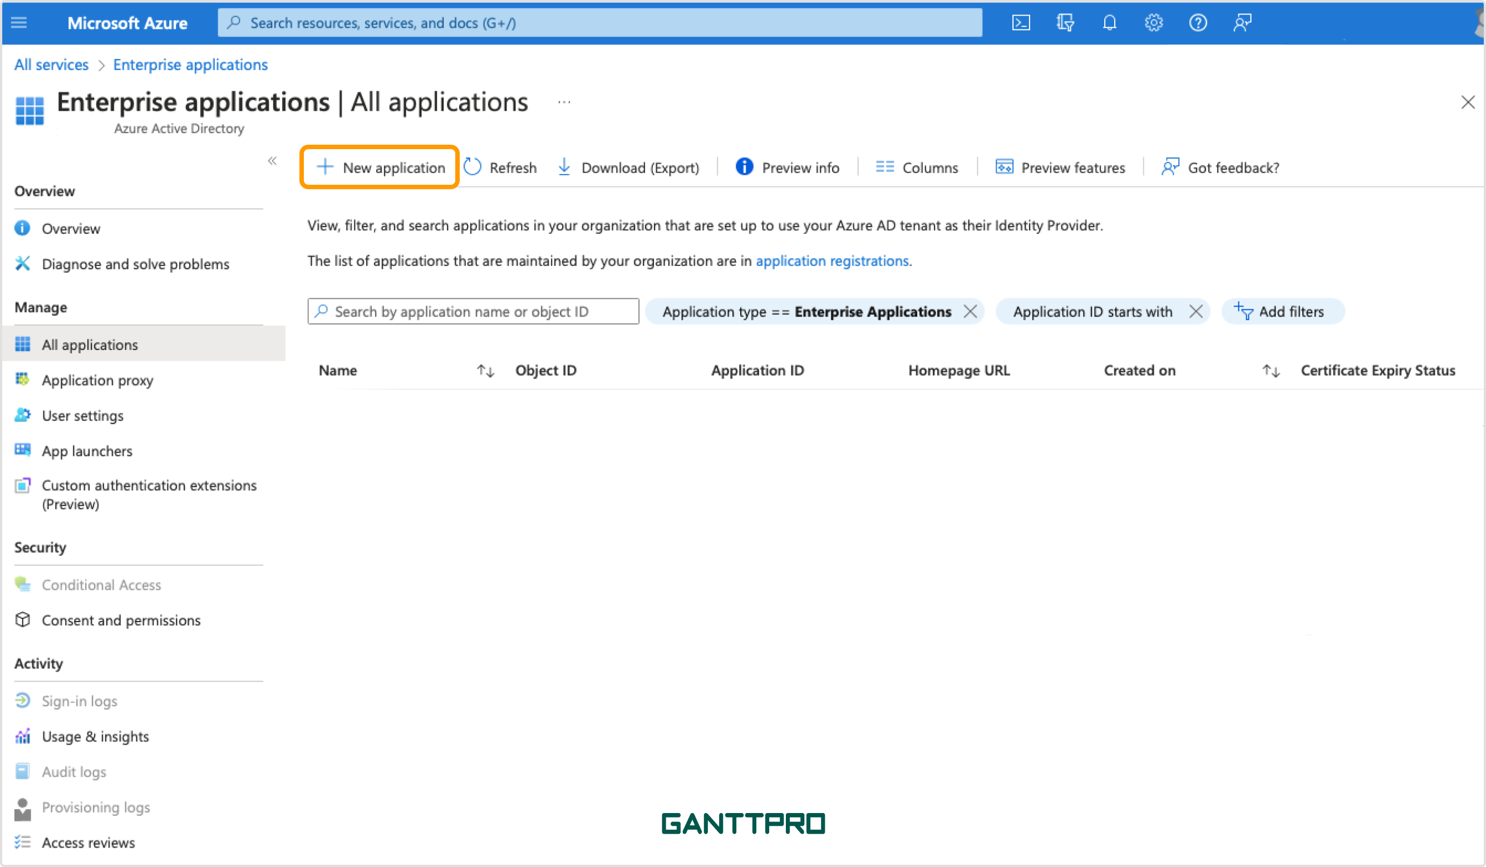Image resolution: width=1486 pixels, height=867 pixels.
Task: Open the Help question mark icon
Action: (1198, 22)
